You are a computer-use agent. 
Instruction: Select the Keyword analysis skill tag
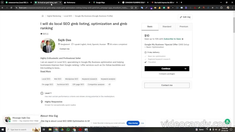pos(108,79)
